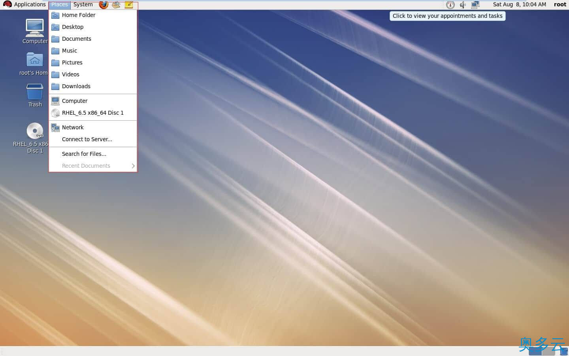Click the update notification icon in tray
The width and height of the screenshot is (569, 356).
[x=450, y=5]
